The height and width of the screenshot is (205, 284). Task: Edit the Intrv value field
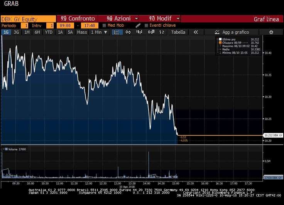50,26
